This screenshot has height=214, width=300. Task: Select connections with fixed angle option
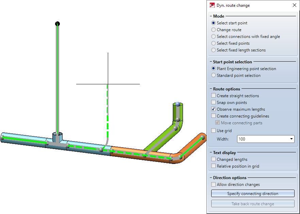(214, 37)
